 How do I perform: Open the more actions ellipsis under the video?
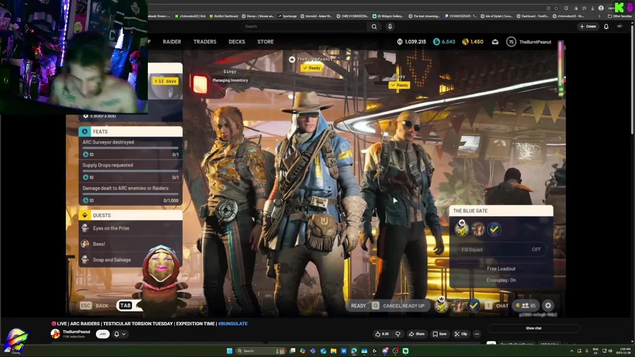click(477, 334)
